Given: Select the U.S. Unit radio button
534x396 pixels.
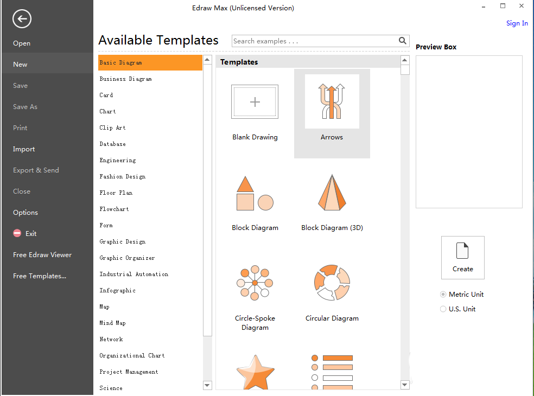Looking at the screenshot, I should click(x=443, y=309).
